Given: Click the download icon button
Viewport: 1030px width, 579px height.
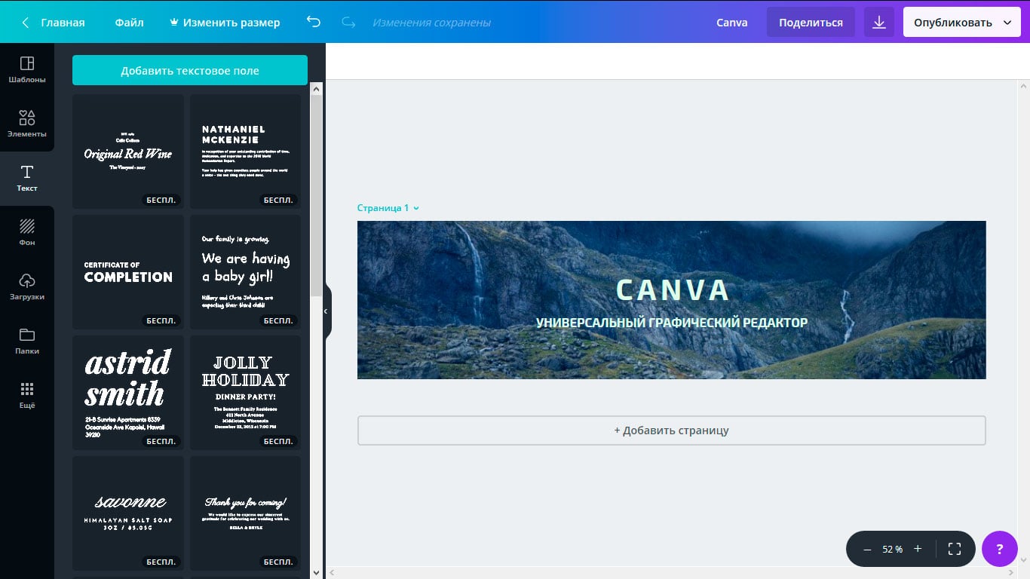Looking at the screenshot, I should point(878,23).
